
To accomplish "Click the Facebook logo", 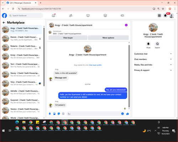I will click(4, 16).
